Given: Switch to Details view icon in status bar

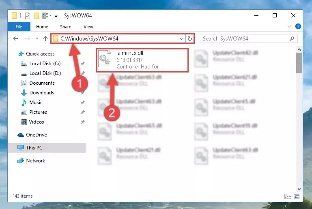Looking at the screenshot, I should coord(288,196).
